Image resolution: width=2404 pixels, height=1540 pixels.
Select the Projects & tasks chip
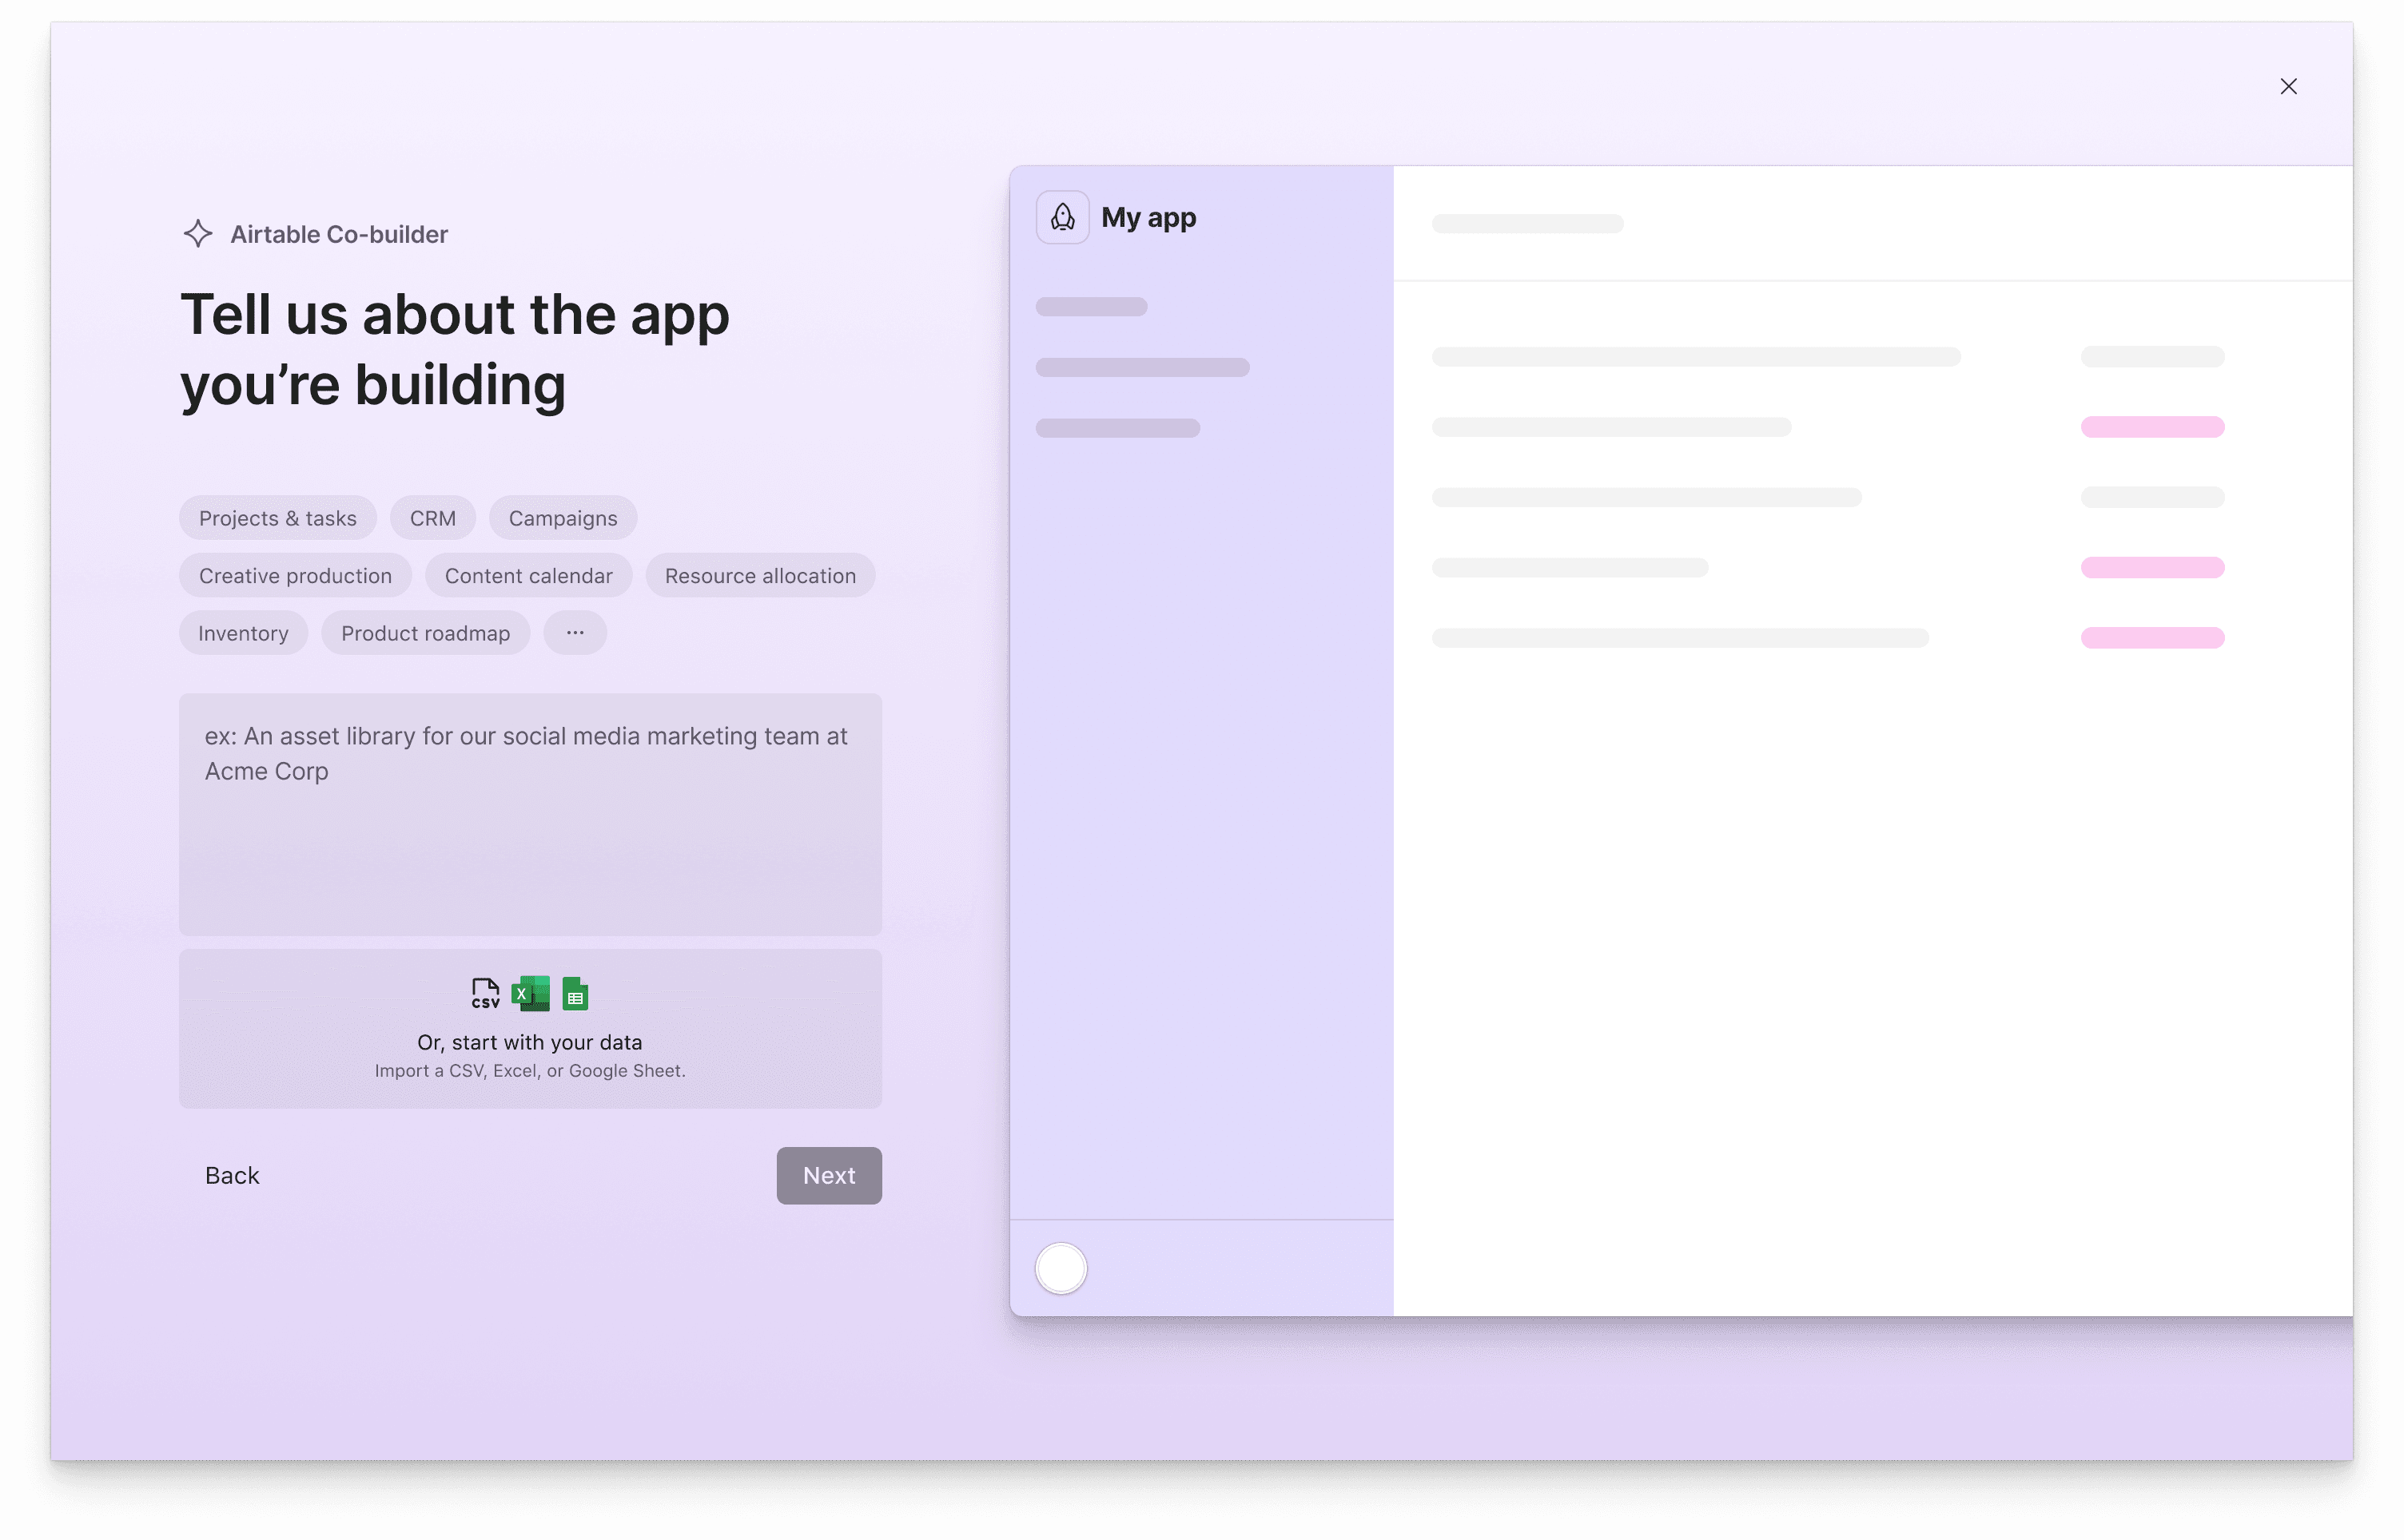tap(277, 518)
